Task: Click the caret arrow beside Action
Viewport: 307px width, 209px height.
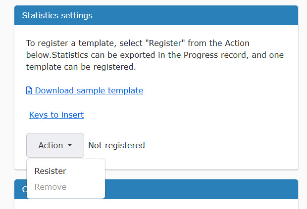Action: click(x=70, y=145)
